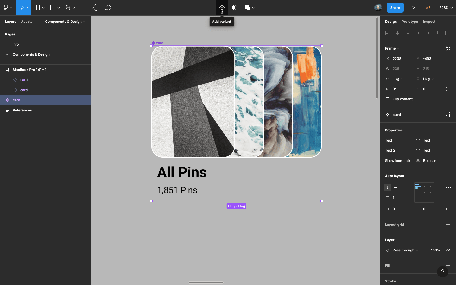Open the boolean operations dropdown arrow

pos(253,8)
